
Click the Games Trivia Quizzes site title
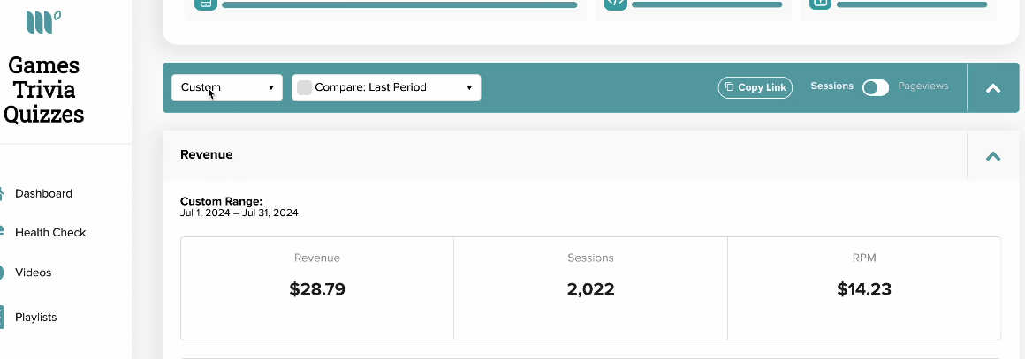click(44, 90)
